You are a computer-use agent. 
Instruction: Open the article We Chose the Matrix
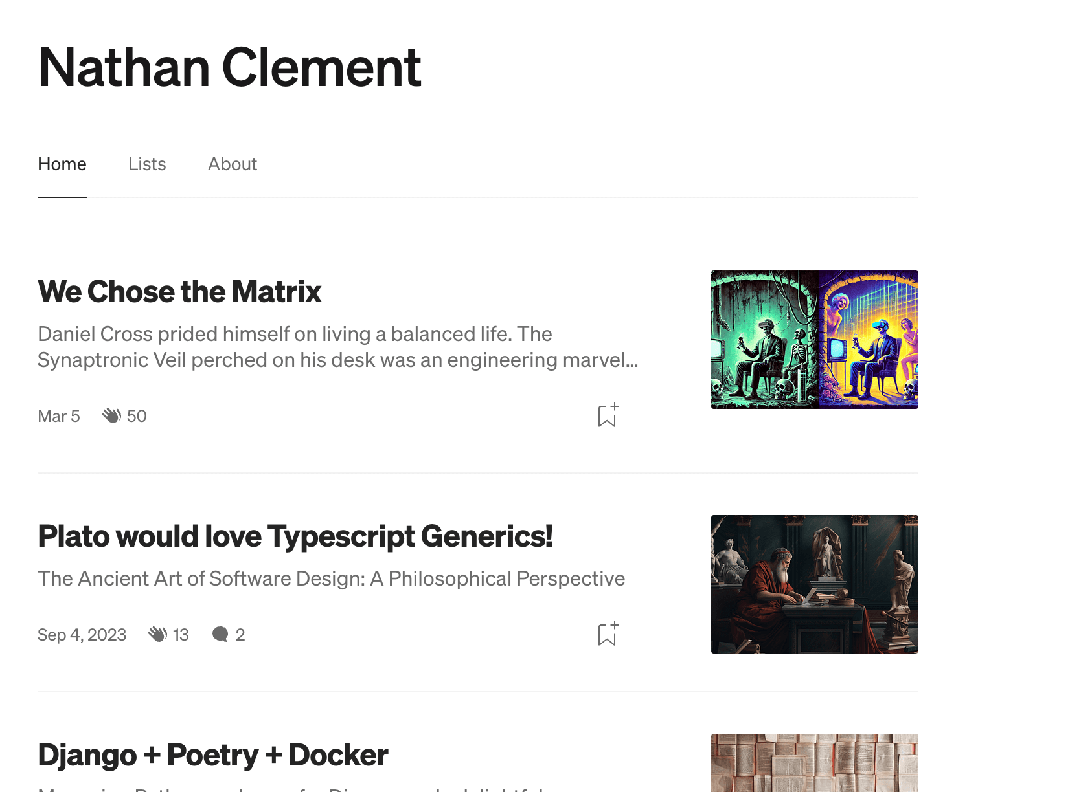[179, 291]
